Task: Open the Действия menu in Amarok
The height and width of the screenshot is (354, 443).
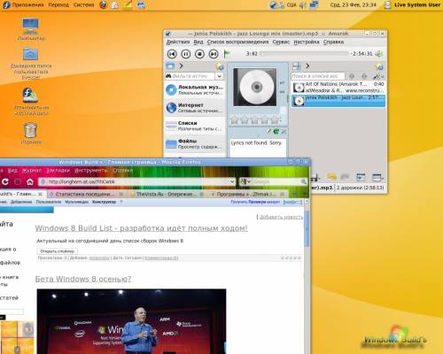Action: click(x=178, y=42)
